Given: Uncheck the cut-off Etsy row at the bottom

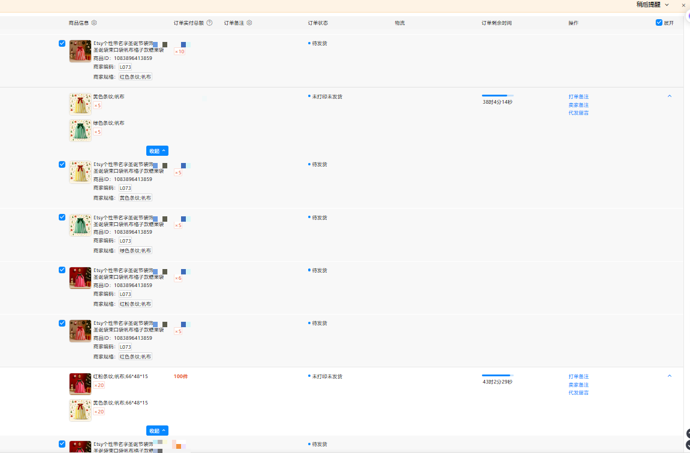Looking at the screenshot, I should (x=62, y=444).
